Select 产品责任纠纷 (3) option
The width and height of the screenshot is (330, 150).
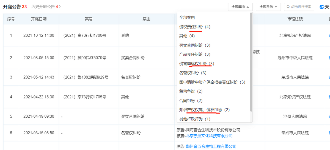point(195,54)
